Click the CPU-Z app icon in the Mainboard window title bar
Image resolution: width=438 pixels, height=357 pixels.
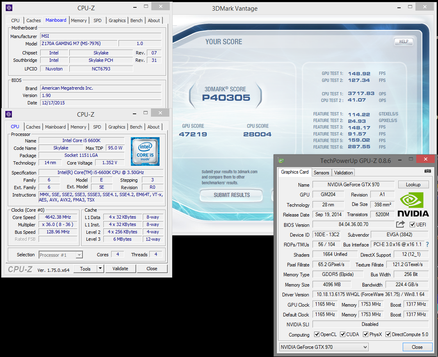pyautogui.click(x=9, y=8)
